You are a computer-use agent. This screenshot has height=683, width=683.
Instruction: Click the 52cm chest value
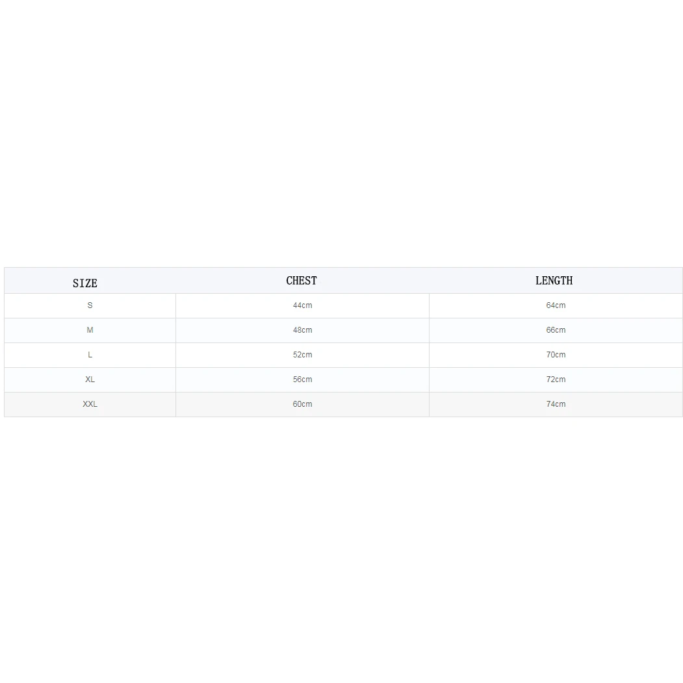click(302, 355)
